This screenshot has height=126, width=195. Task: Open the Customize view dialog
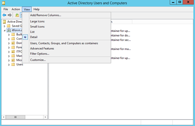(x=38, y=60)
